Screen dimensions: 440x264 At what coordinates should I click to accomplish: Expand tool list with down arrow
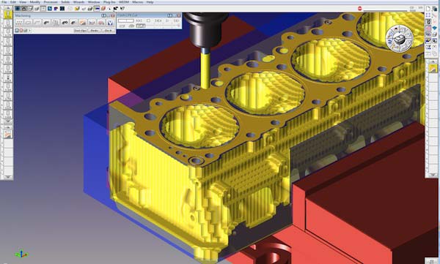(8, 121)
